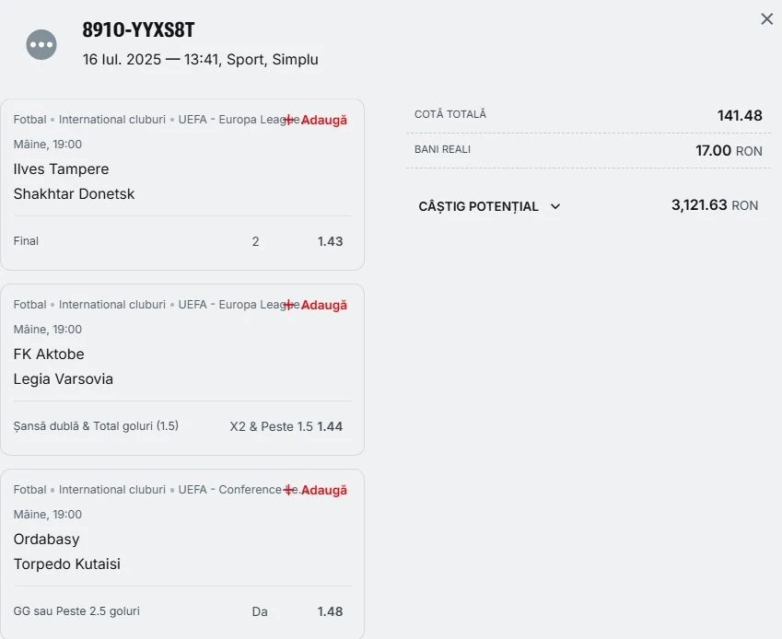Select ticket code 8910-YYXS8T
Image resolution: width=782 pixels, height=639 pixels.
coord(138,29)
